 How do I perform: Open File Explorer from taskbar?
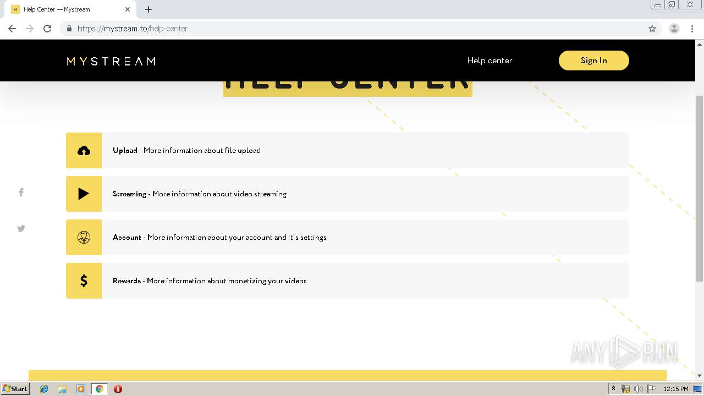(62, 389)
